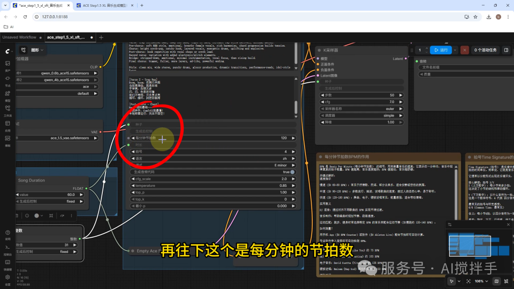Screen dimensions: 514x289
Task: Click the info icon in node selection toolbar
Action: coord(27,216)
